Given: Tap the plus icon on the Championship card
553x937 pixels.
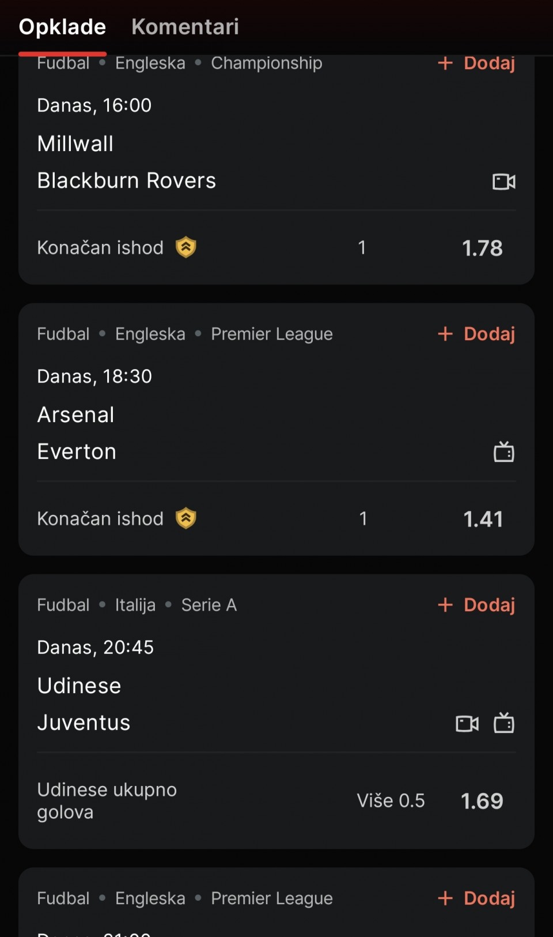Looking at the screenshot, I should tap(445, 63).
